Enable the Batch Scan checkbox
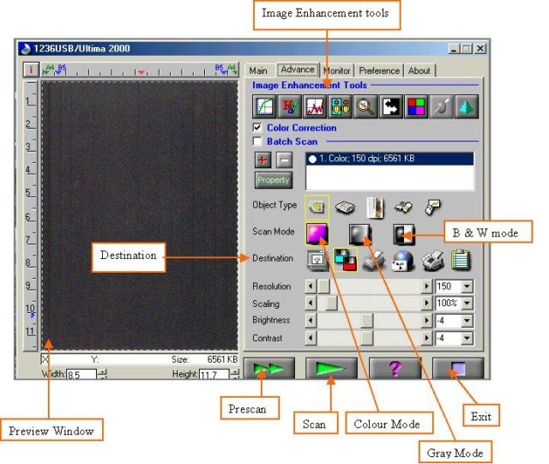The width and height of the screenshot is (549, 464). [x=257, y=141]
